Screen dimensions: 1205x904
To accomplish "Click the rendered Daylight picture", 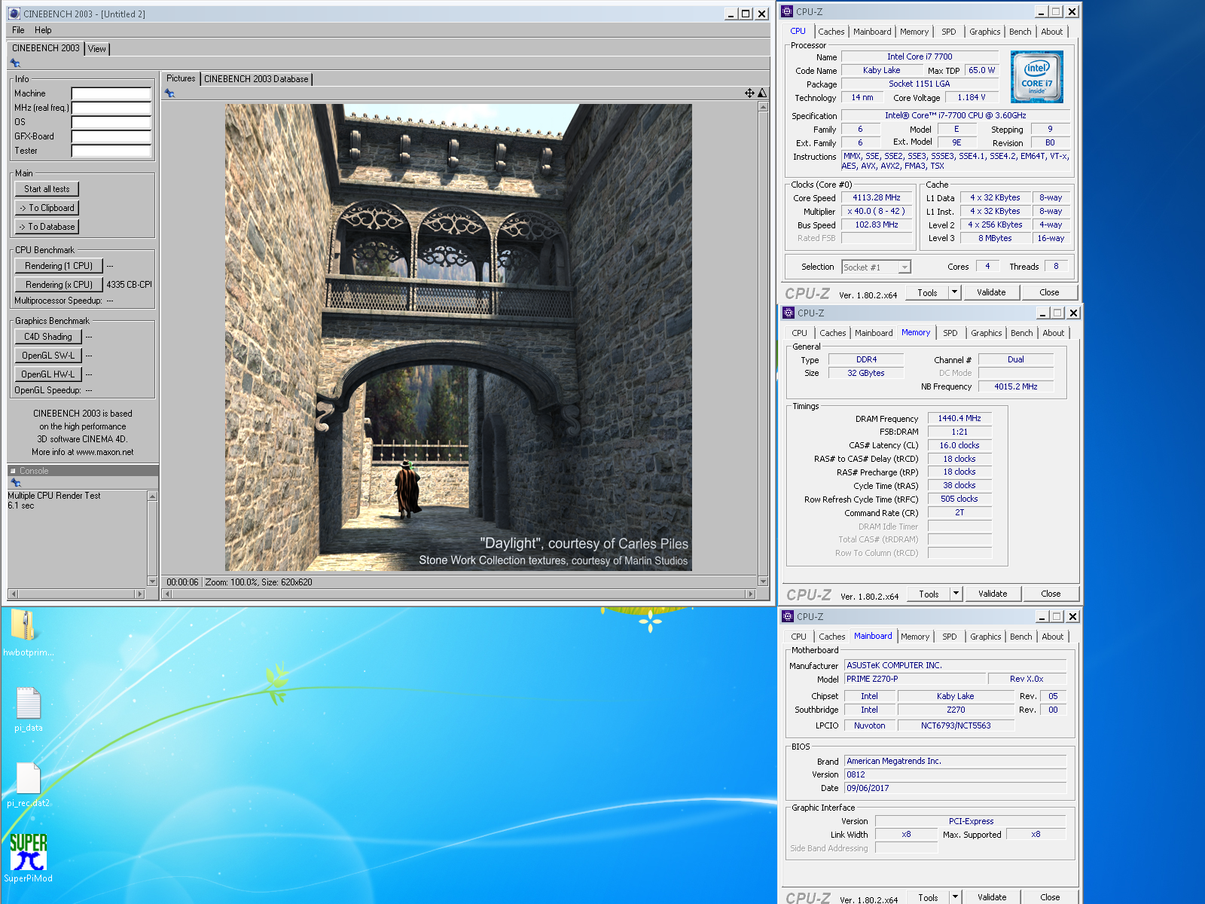I will coord(458,337).
